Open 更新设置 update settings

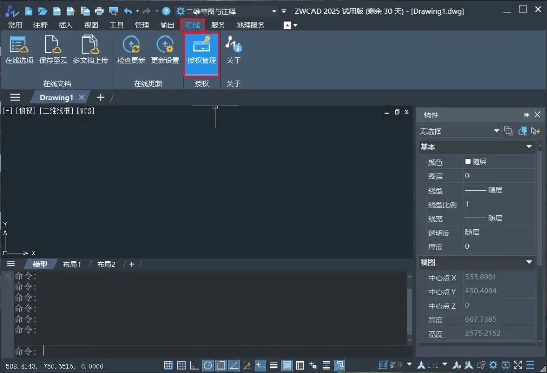(x=165, y=50)
